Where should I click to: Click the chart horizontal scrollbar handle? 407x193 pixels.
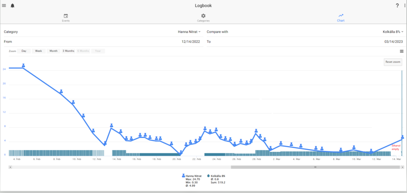point(315,167)
